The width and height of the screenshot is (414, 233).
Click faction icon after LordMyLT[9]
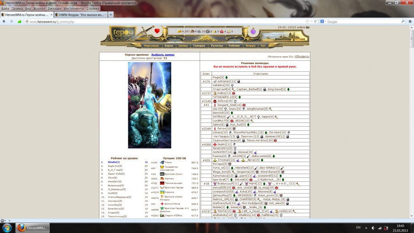click(232, 121)
